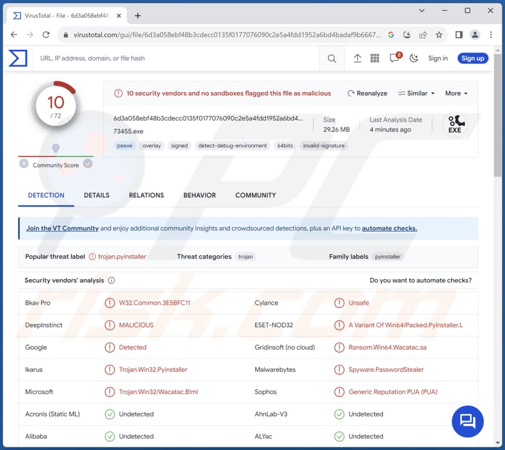Click the signed tag

point(180,146)
